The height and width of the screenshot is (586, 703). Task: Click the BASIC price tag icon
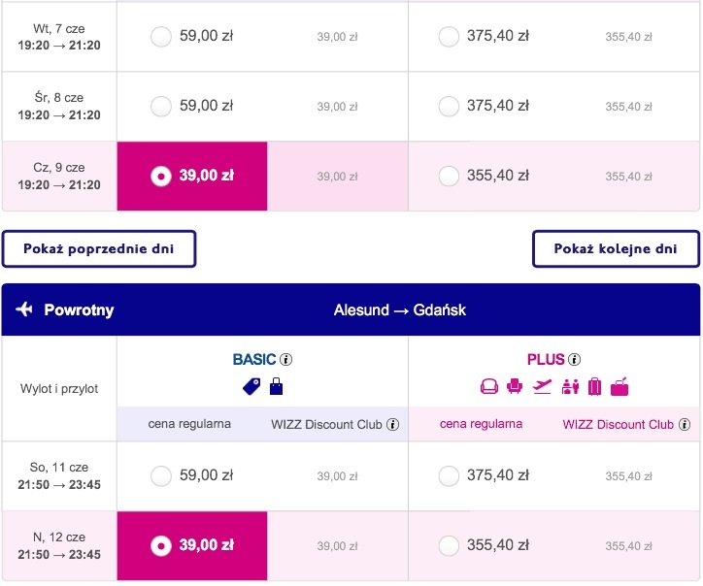pos(251,387)
